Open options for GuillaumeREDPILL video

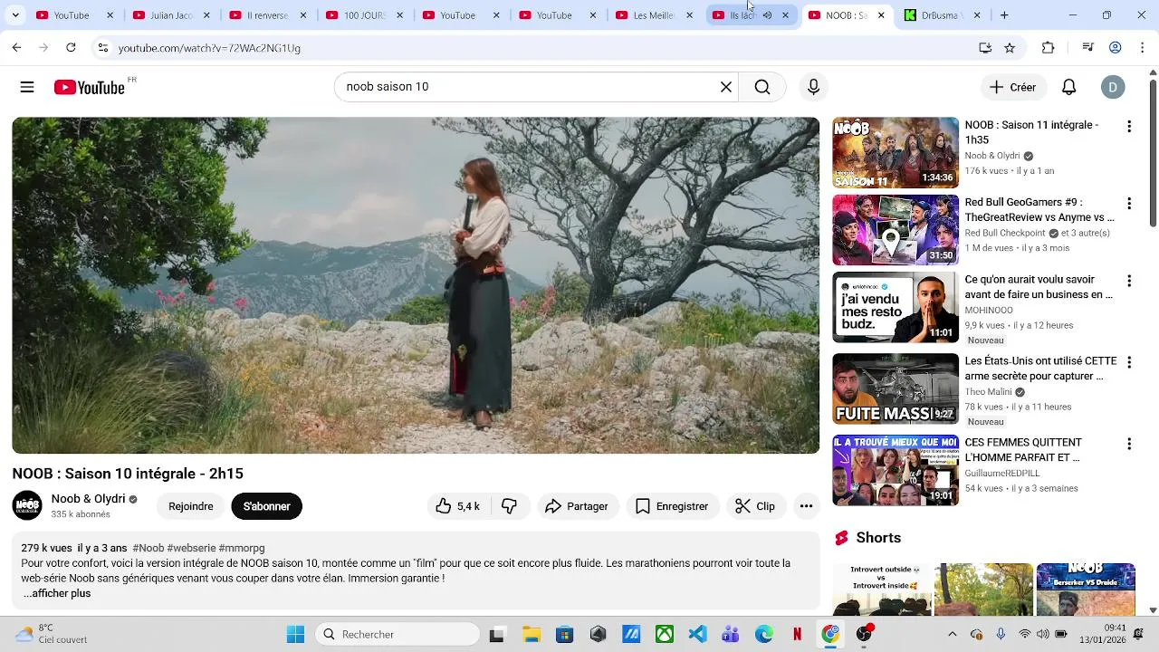(1128, 444)
